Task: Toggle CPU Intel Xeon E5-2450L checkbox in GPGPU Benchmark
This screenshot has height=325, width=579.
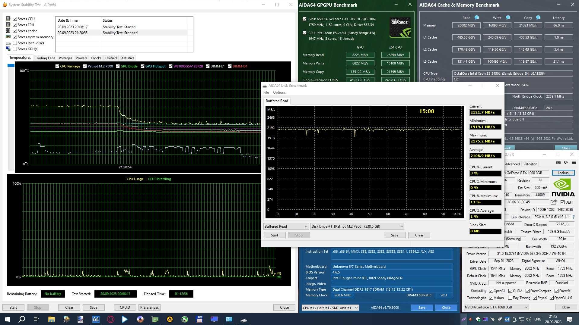Action: [304, 33]
